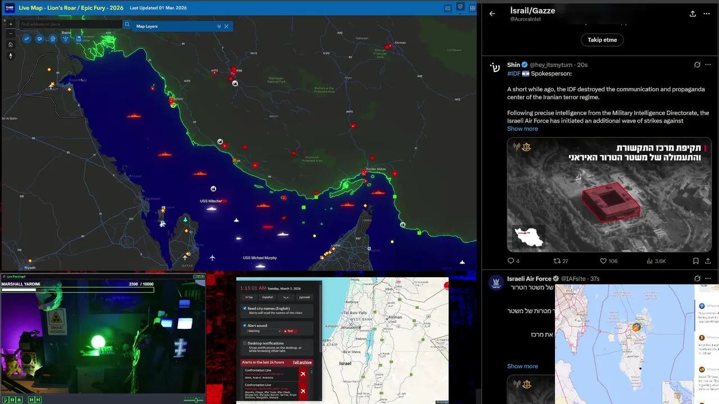Toggle the layers stack icon in map header
This screenshot has width=719, height=404.
click(x=460, y=7)
